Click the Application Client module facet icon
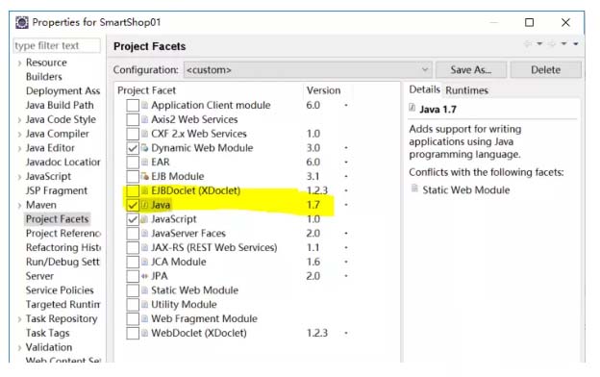 (144, 105)
